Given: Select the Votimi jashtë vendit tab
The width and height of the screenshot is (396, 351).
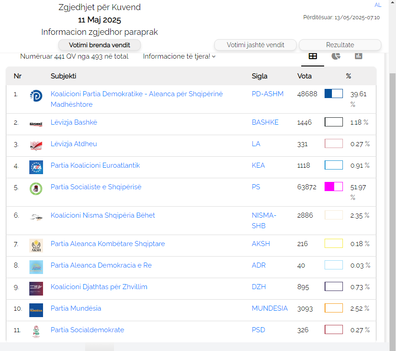Looking at the screenshot, I should pyautogui.click(x=255, y=45).
